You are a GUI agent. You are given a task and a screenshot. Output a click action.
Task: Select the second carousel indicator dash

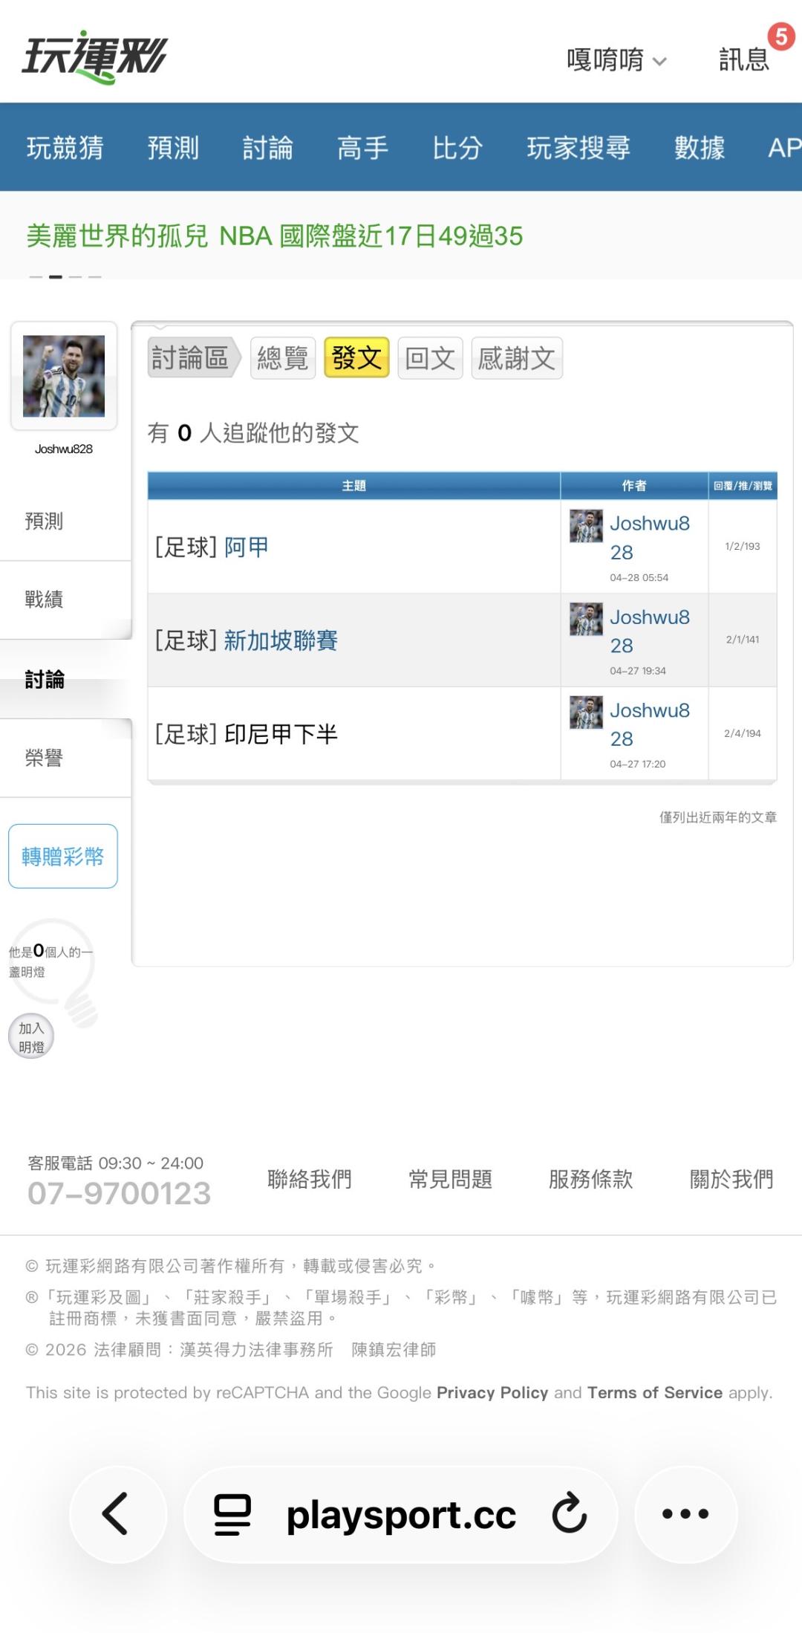point(55,277)
